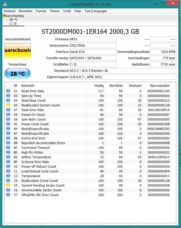Click blue status icon for Spin Retry Count
The height and width of the screenshot is (228, 181).
tap(8, 119)
